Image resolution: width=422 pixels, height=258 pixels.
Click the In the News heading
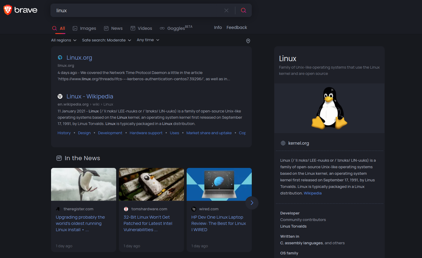coord(82,158)
